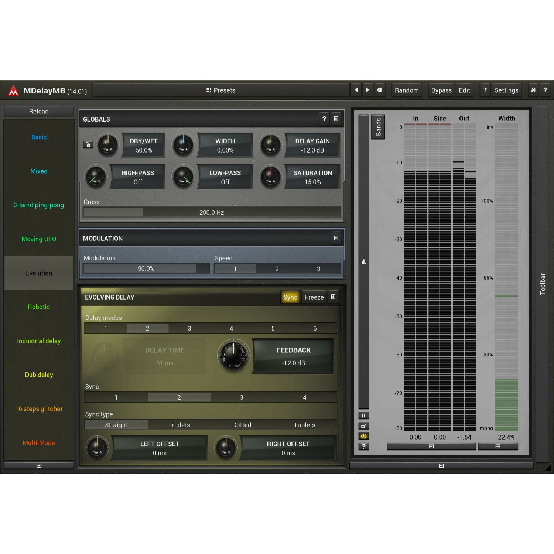Select Dotted sync type
The width and height of the screenshot is (554, 554).
[242, 425]
